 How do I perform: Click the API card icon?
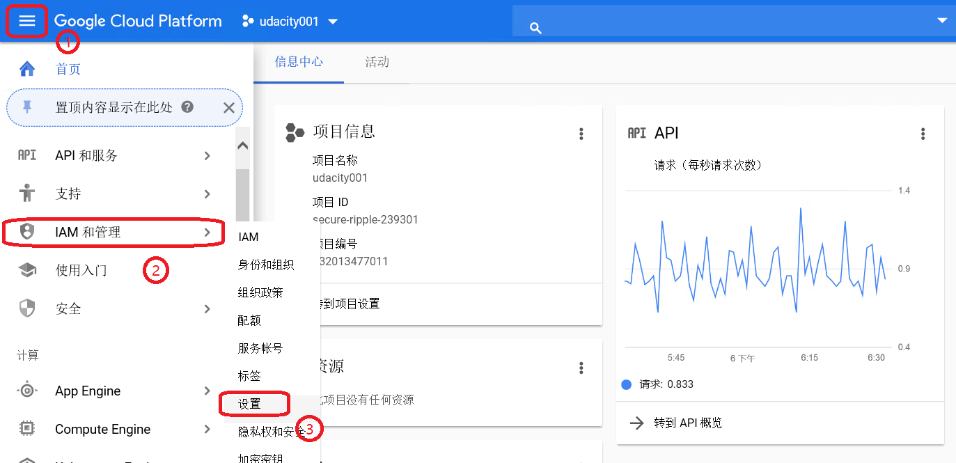636,133
